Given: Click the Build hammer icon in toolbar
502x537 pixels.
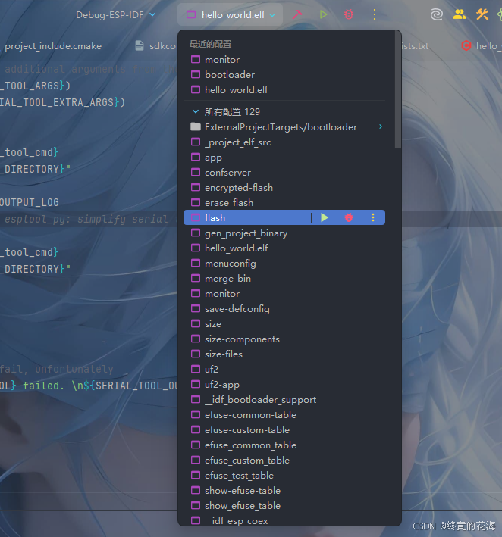Looking at the screenshot, I should tap(297, 14).
